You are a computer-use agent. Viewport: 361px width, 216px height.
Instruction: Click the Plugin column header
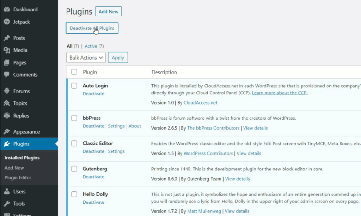pyautogui.click(x=90, y=72)
